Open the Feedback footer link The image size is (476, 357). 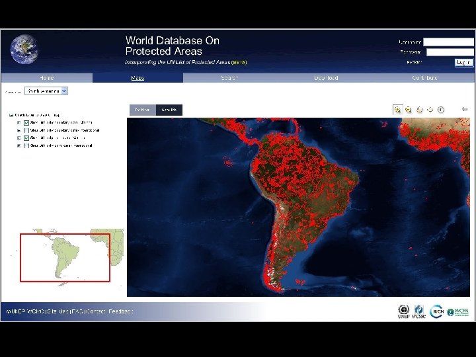pos(120,311)
